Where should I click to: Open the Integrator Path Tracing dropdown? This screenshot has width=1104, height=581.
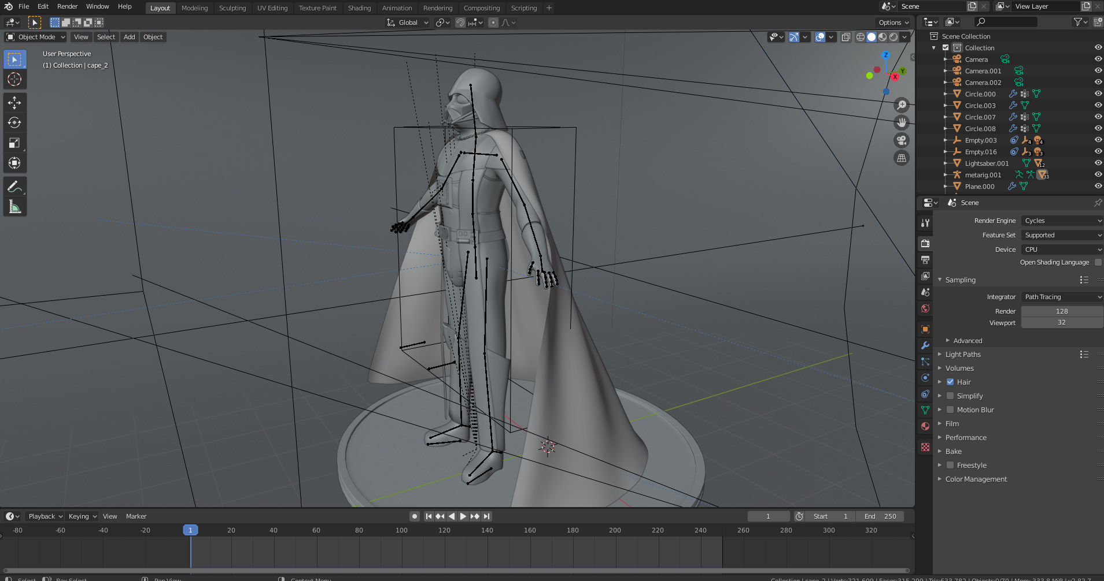(1062, 297)
